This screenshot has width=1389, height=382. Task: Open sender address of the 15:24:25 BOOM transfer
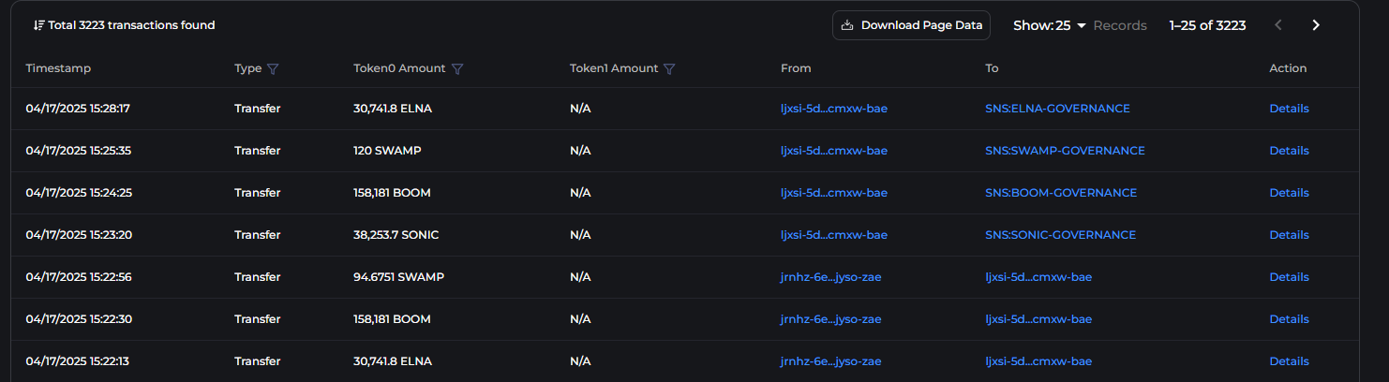[x=833, y=193]
